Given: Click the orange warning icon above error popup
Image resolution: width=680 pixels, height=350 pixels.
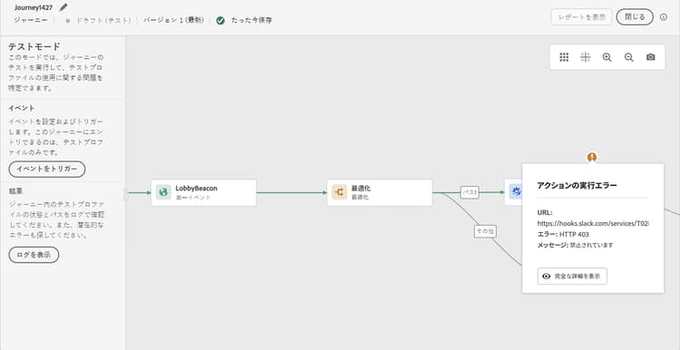Looking at the screenshot, I should (592, 157).
